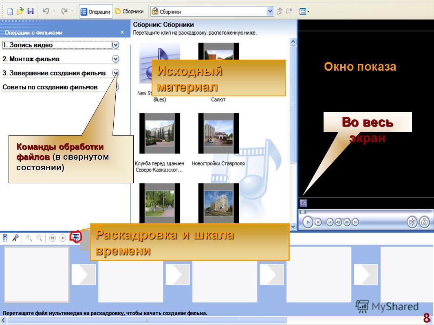Expand the 1. Запись видео section

(116, 45)
